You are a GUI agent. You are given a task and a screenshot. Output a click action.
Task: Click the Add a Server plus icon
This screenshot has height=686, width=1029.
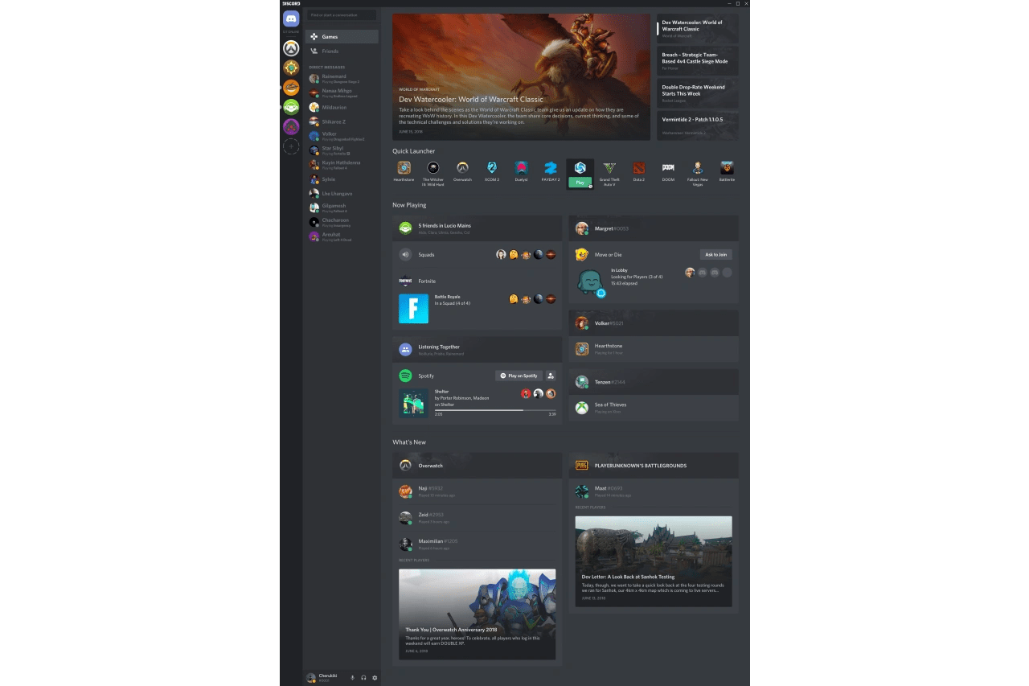click(291, 146)
